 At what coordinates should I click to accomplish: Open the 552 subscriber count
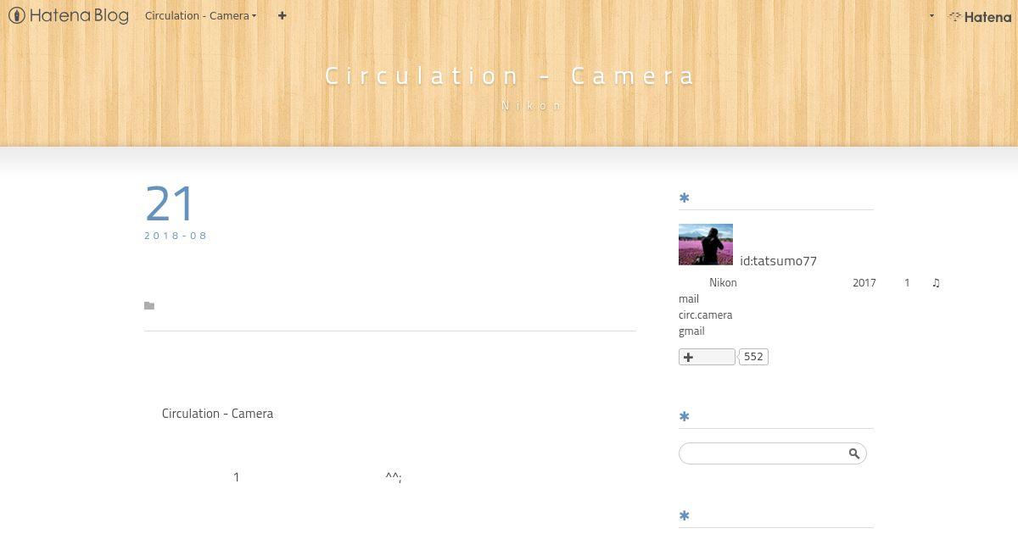tap(753, 357)
